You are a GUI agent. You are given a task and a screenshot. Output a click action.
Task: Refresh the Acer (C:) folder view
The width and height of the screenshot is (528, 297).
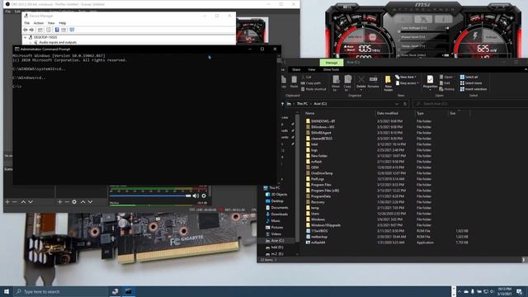click(405, 104)
